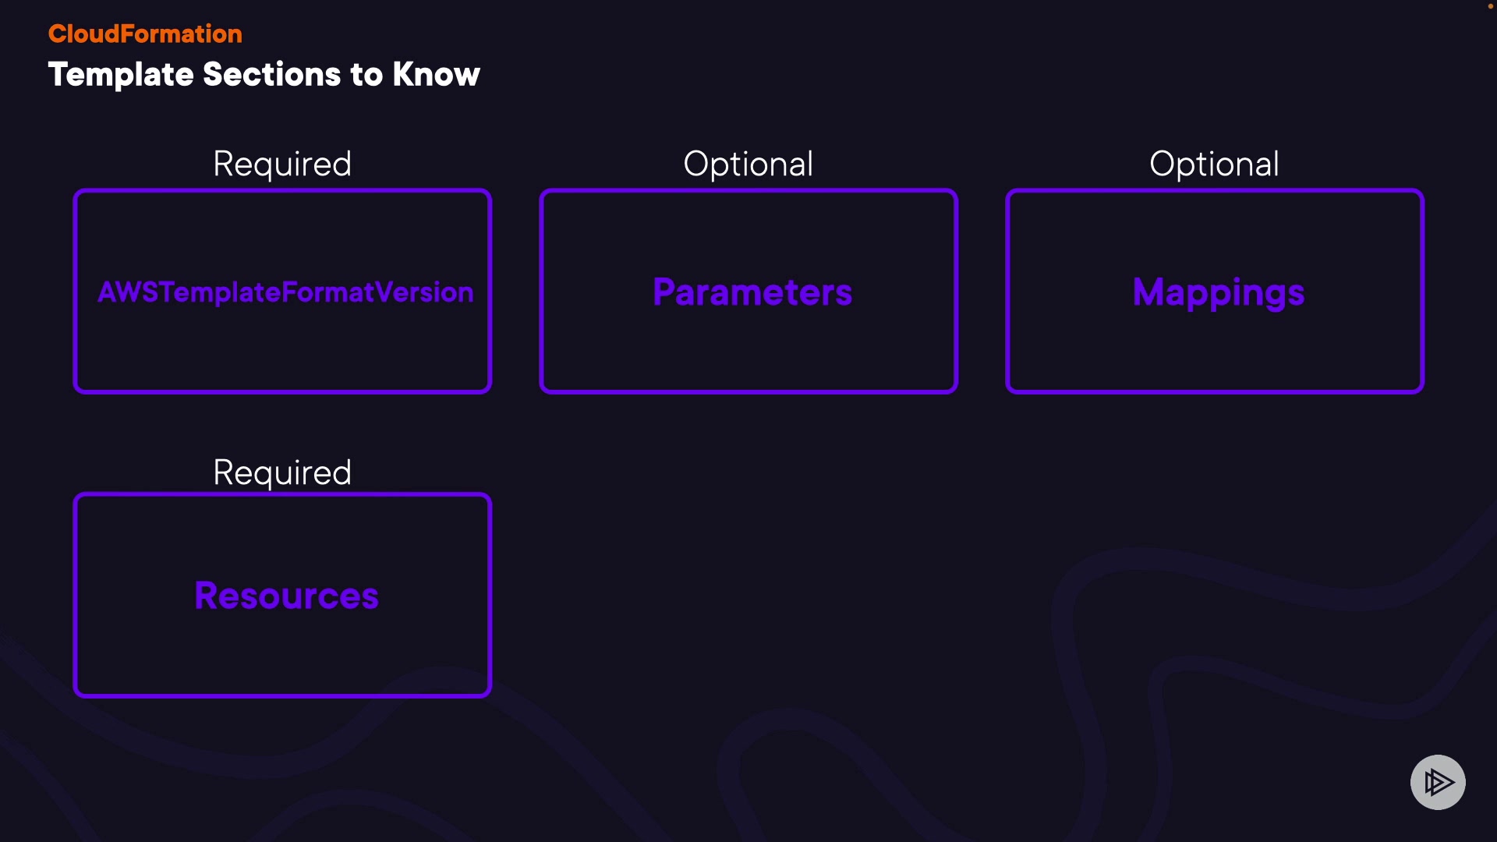Click the bottom border of the Parameters box
This screenshot has height=842, width=1497.
tap(748, 391)
